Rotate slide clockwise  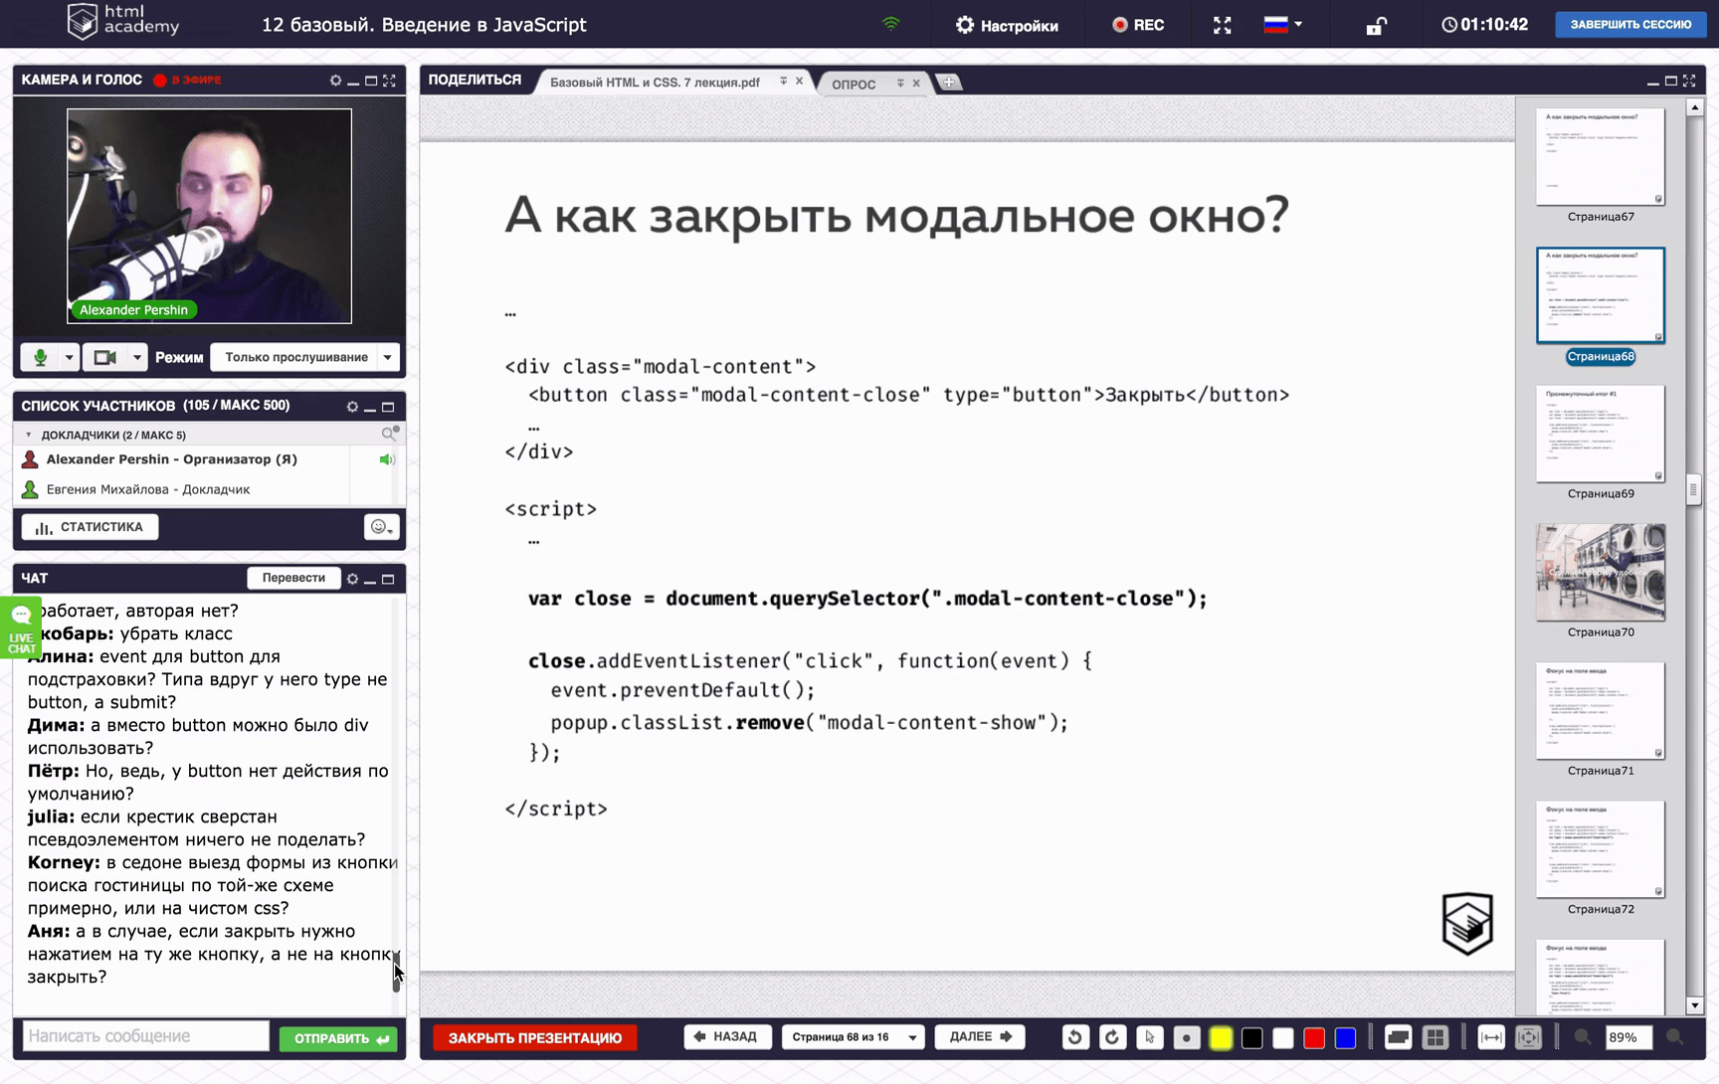[x=1112, y=1037]
